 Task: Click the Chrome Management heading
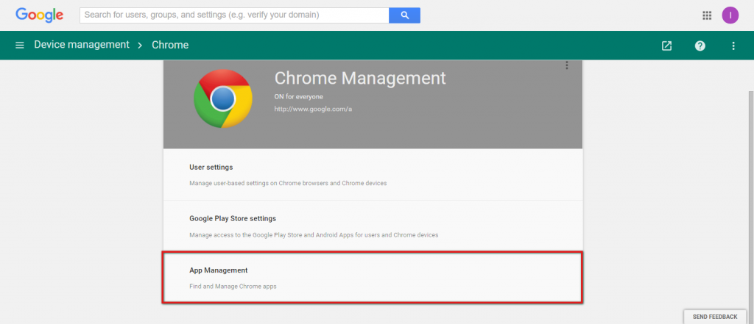pos(359,78)
